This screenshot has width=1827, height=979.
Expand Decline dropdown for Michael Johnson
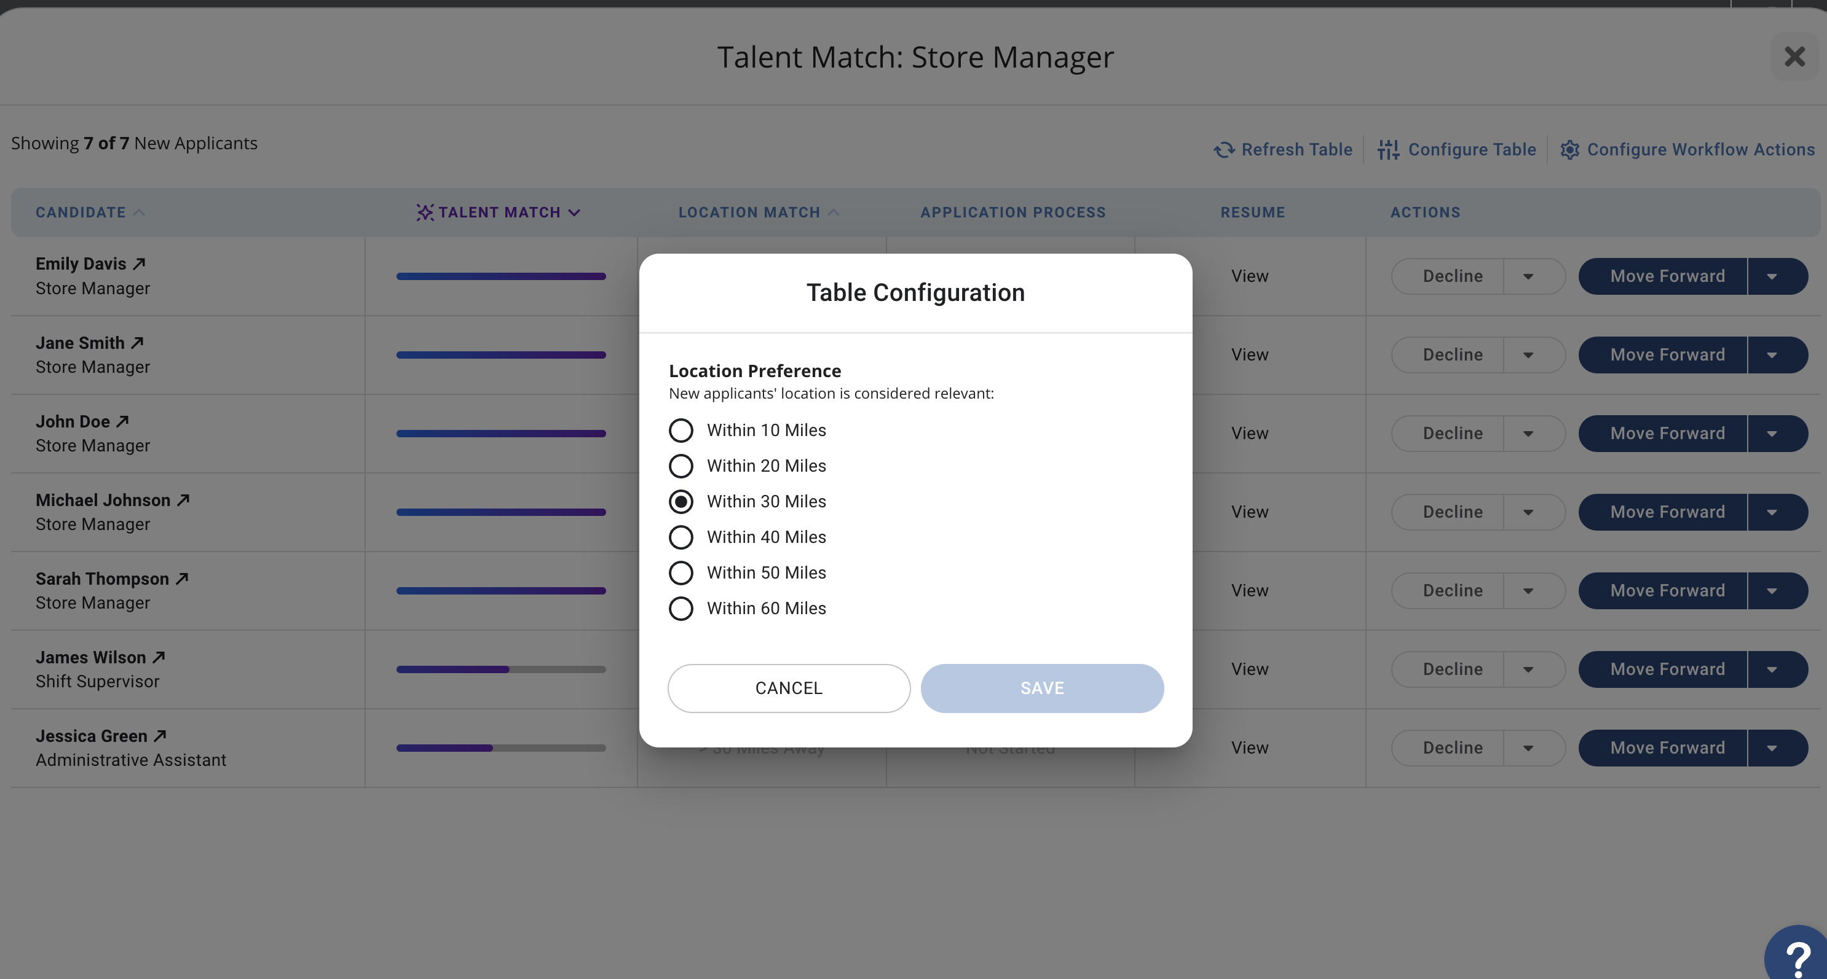[x=1528, y=512]
